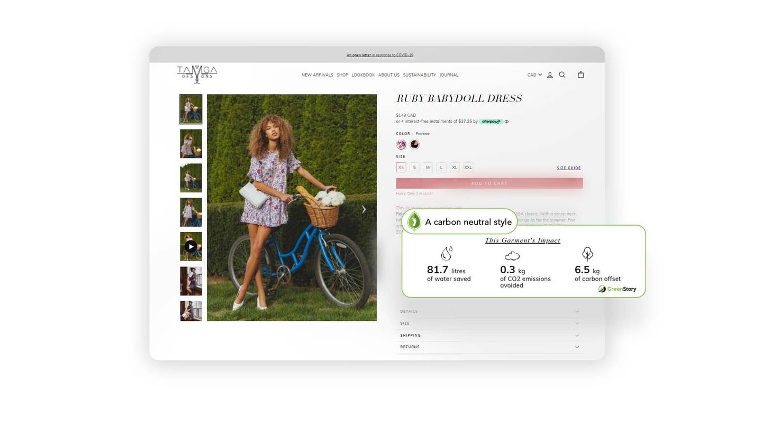Click the next image arrow on photo
This screenshot has height=426, width=762.
[364, 209]
